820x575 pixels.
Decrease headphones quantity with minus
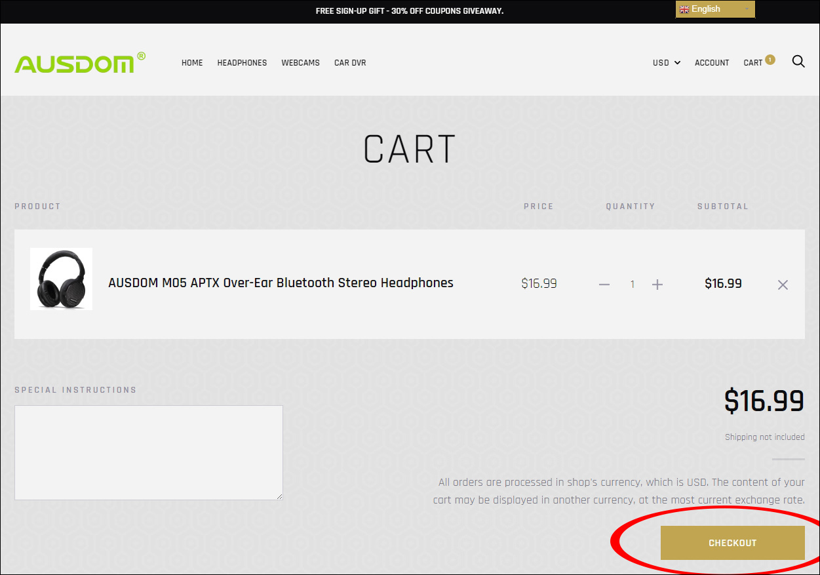coord(604,285)
